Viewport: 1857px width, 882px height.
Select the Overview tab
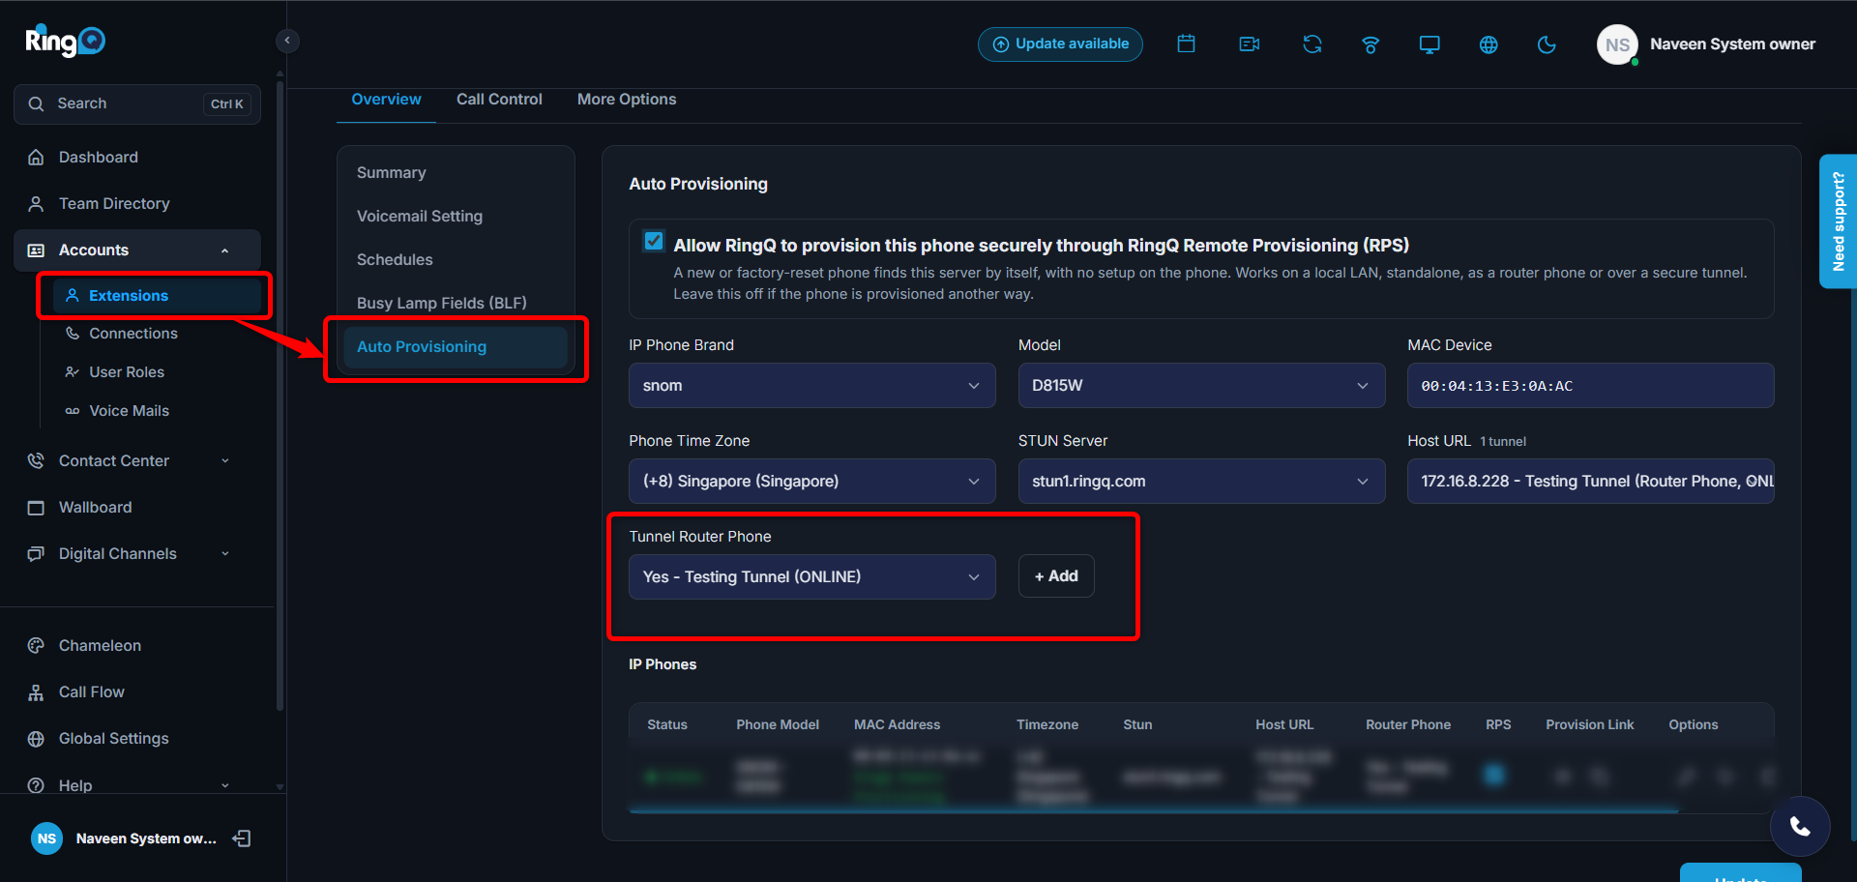pos(386,100)
